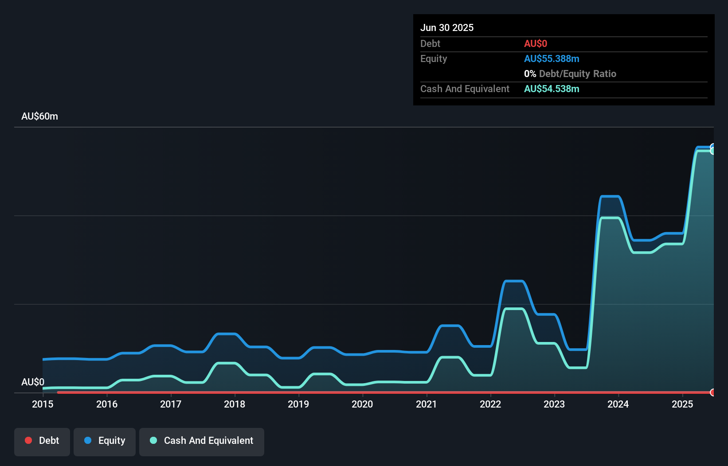Click the blue AU$55.388m Equity value link

tap(552, 58)
